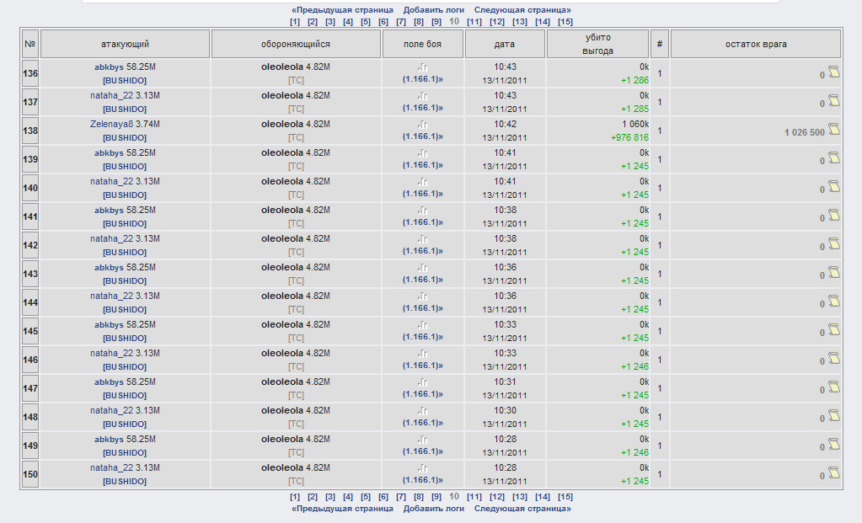Open page 15 in bottom pagination
The height and width of the screenshot is (523, 862).
pyautogui.click(x=565, y=497)
